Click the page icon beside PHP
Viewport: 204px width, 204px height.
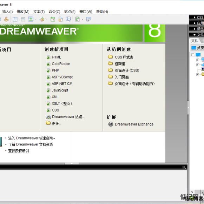click(48, 70)
